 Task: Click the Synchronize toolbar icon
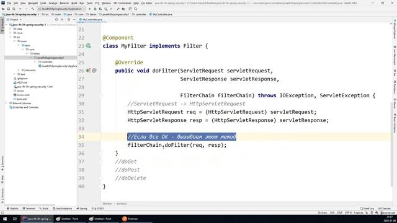point(14,9)
